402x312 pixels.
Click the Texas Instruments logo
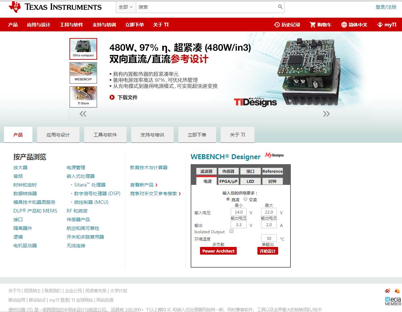[55, 7]
